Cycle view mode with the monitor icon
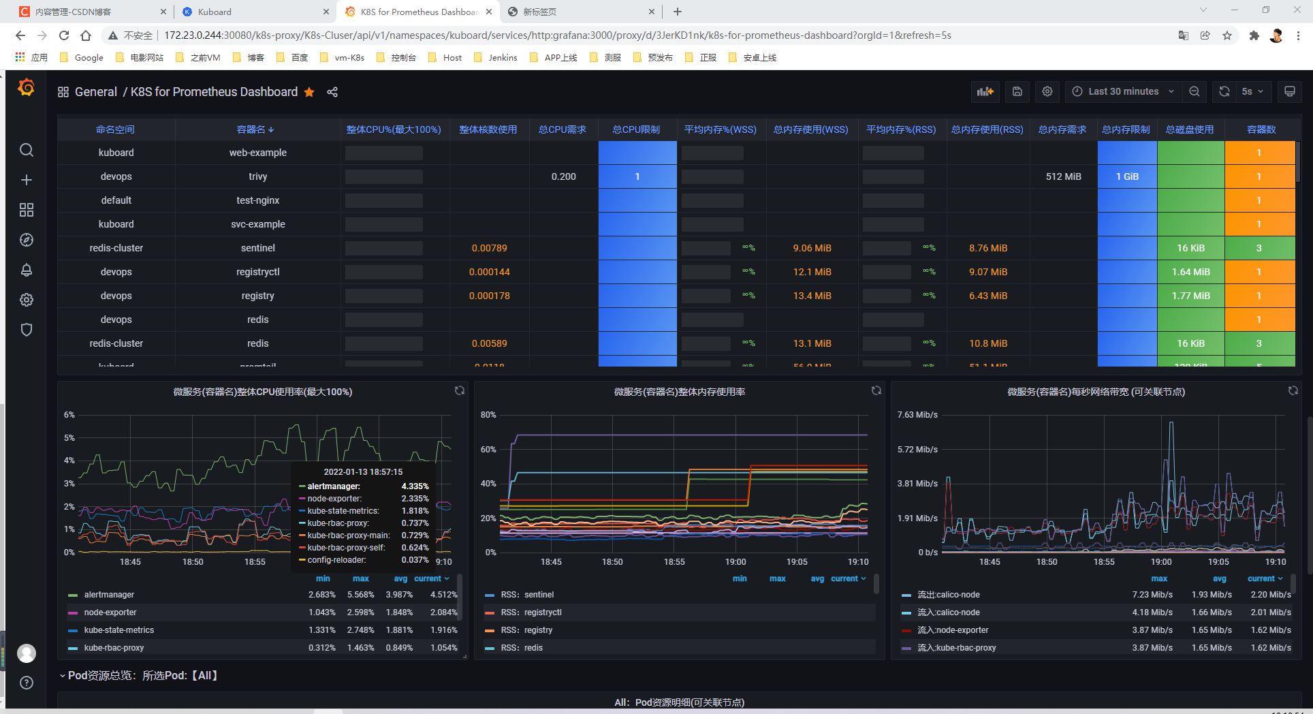 pyautogui.click(x=1290, y=91)
